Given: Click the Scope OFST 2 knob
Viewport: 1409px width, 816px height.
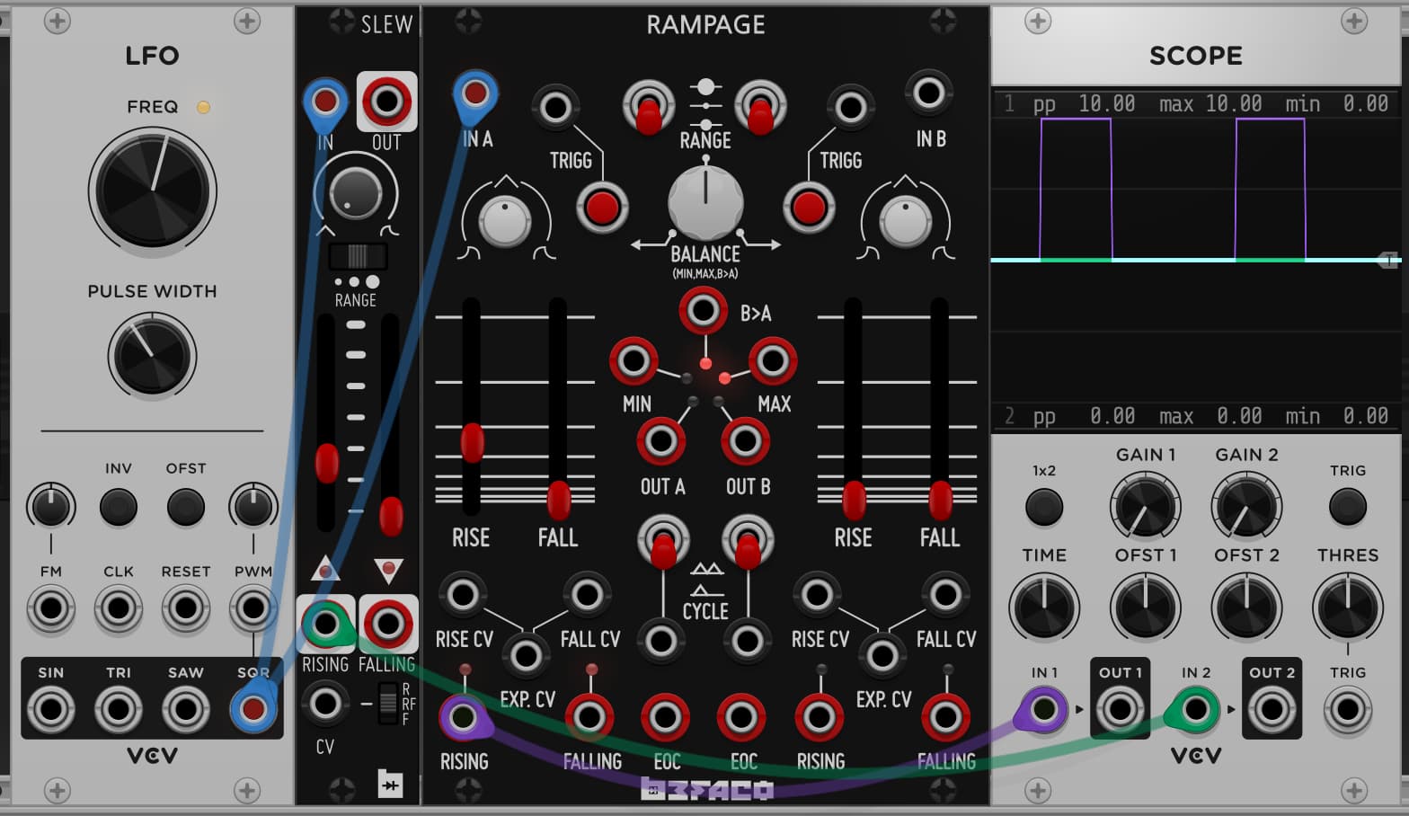Looking at the screenshot, I should 1246,608.
